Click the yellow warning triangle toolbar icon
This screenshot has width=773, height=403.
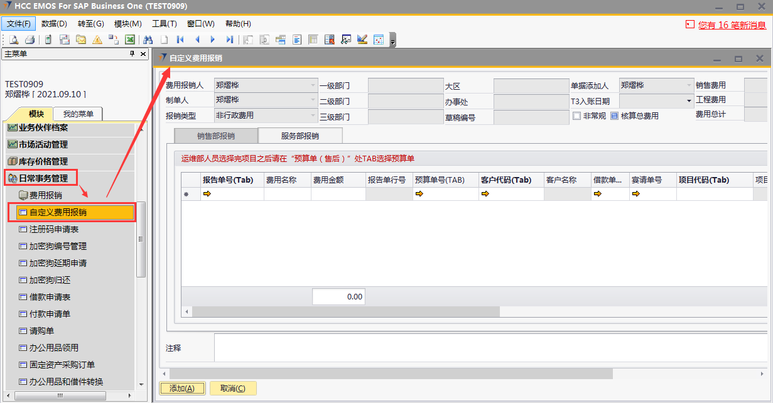pyautogui.click(x=97, y=40)
